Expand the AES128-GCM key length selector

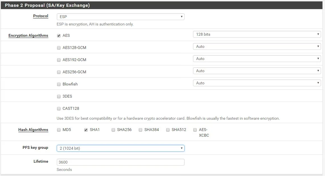[257, 46]
